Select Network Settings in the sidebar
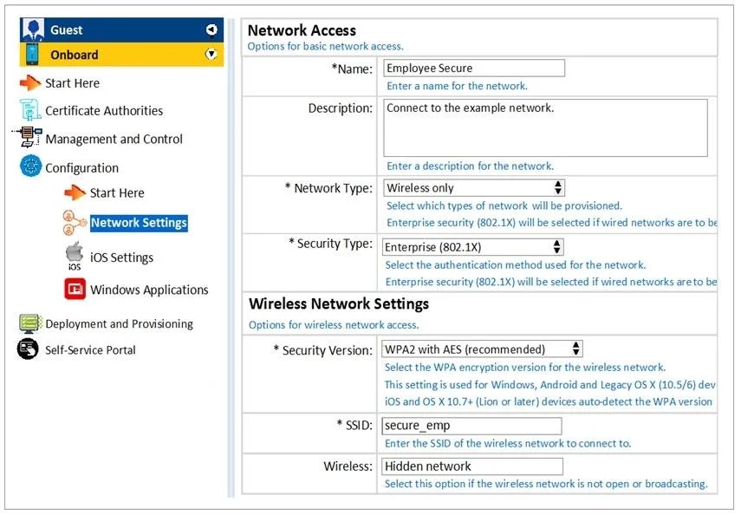The height and width of the screenshot is (515, 741). click(x=139, y=223)
